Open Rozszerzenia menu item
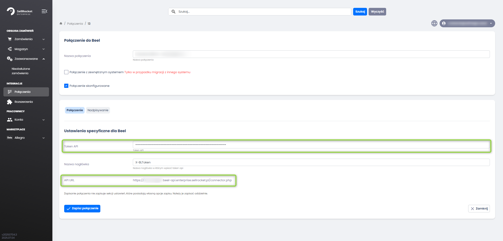Viewport: 503px width, 241px height. (x=24, y=102)
